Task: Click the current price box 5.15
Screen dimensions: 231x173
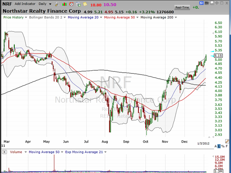Action: pyautogui.click(x=218, y=56)
